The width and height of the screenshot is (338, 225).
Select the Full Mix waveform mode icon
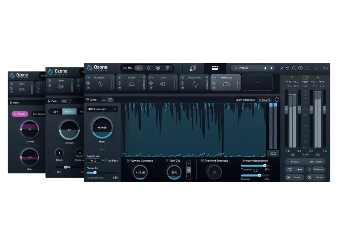click(139, 68)
